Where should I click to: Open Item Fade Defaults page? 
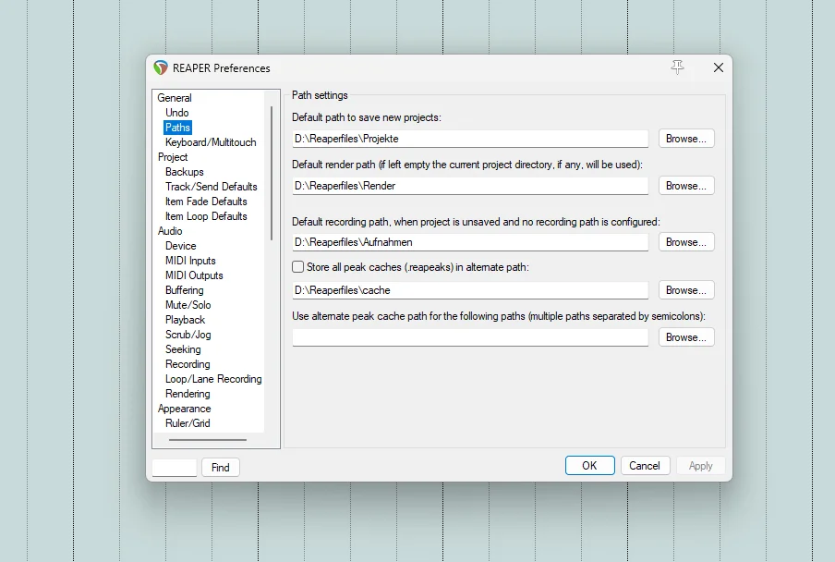coord(206,202)
